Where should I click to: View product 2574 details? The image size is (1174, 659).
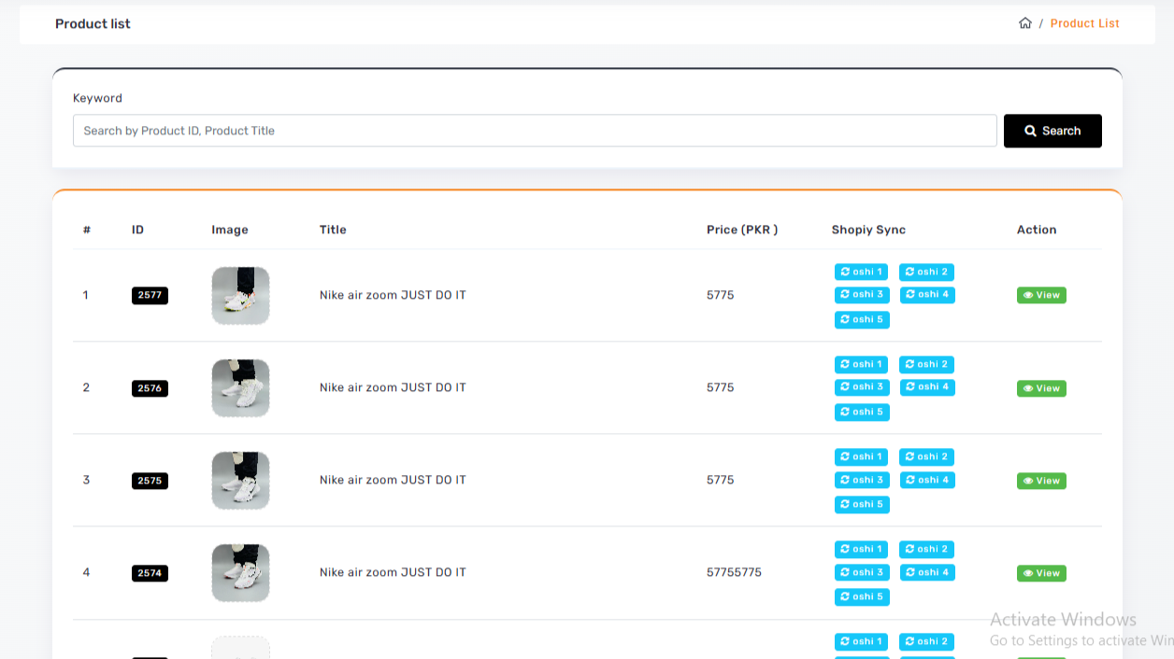coord(1041,573)
